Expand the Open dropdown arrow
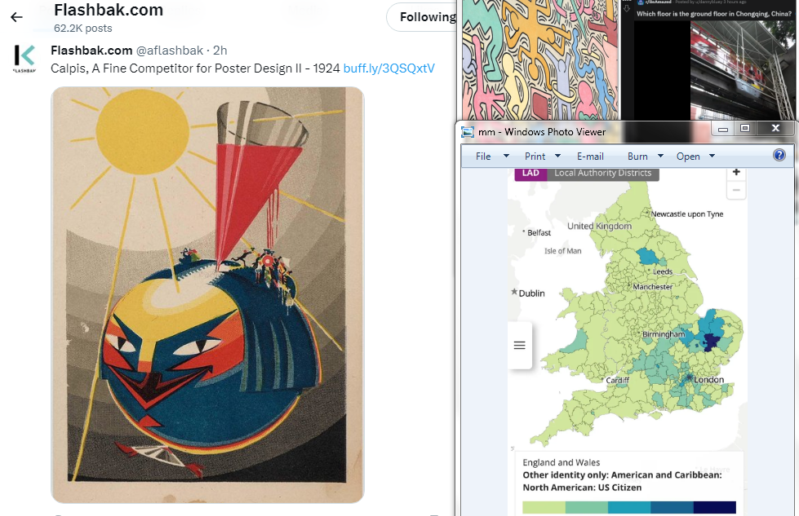 point(712,156)
